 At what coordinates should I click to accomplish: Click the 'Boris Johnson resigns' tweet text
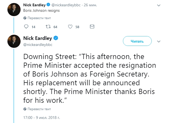point(41,11)
